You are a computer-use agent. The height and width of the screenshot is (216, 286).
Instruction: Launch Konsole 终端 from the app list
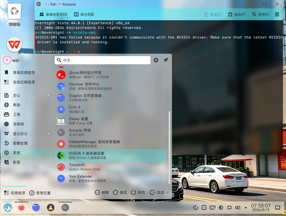pos(110,132)
